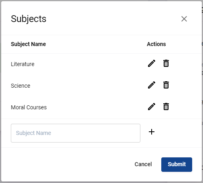The image size is (203, 183).
Task: Close the Subjects dialog with X
Action: (x=184, y=19)
